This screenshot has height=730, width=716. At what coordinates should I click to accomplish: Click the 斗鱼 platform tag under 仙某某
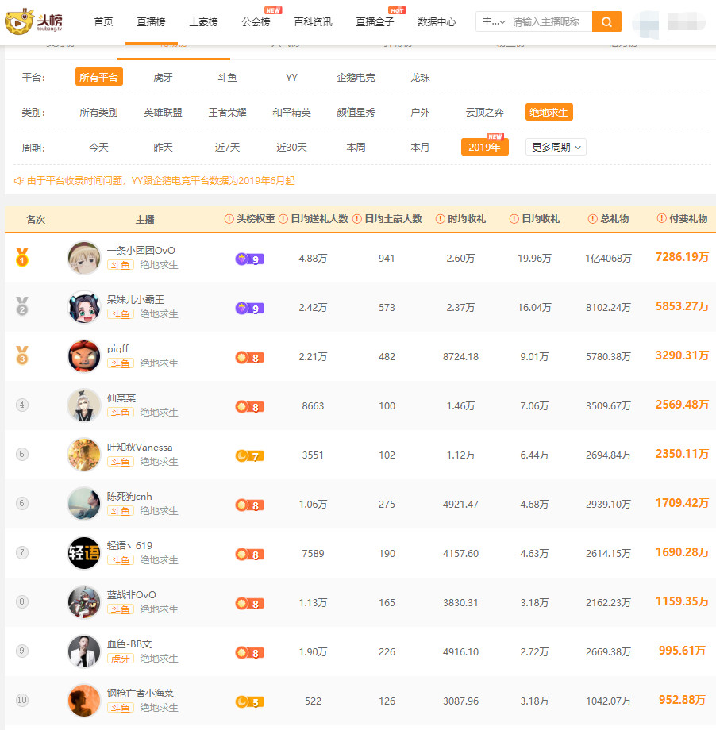click(x=121, y=413)
